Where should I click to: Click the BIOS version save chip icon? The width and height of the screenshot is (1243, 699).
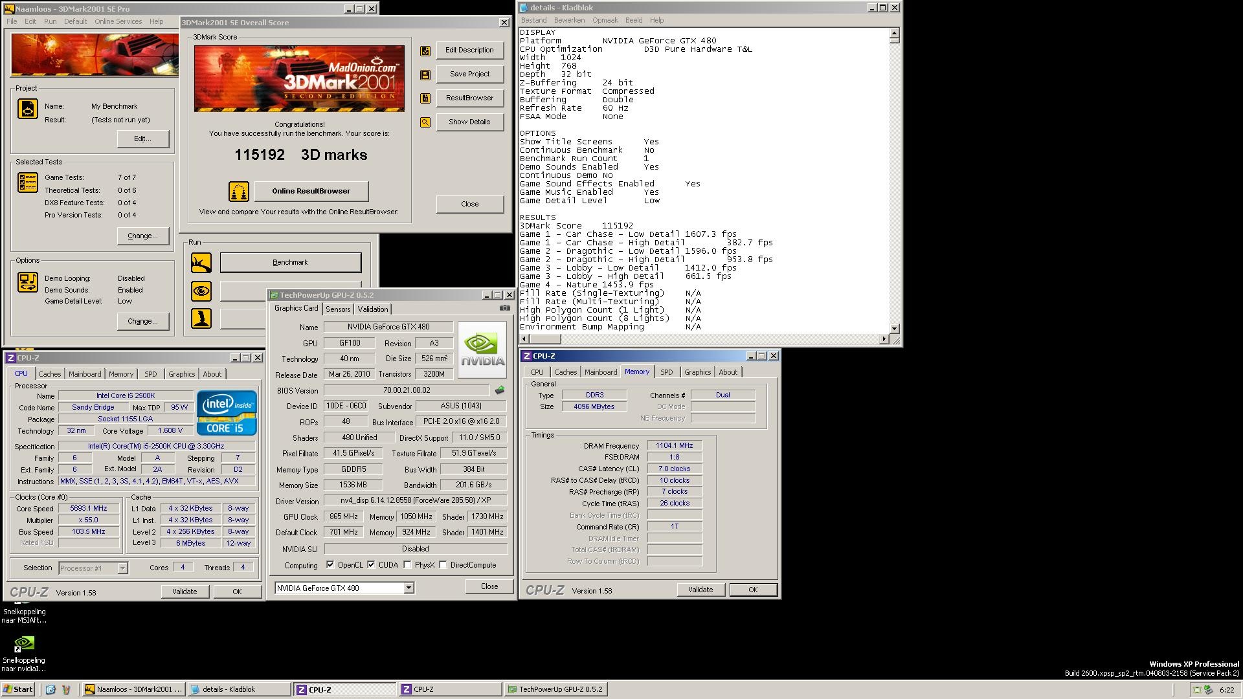(499, 390)
